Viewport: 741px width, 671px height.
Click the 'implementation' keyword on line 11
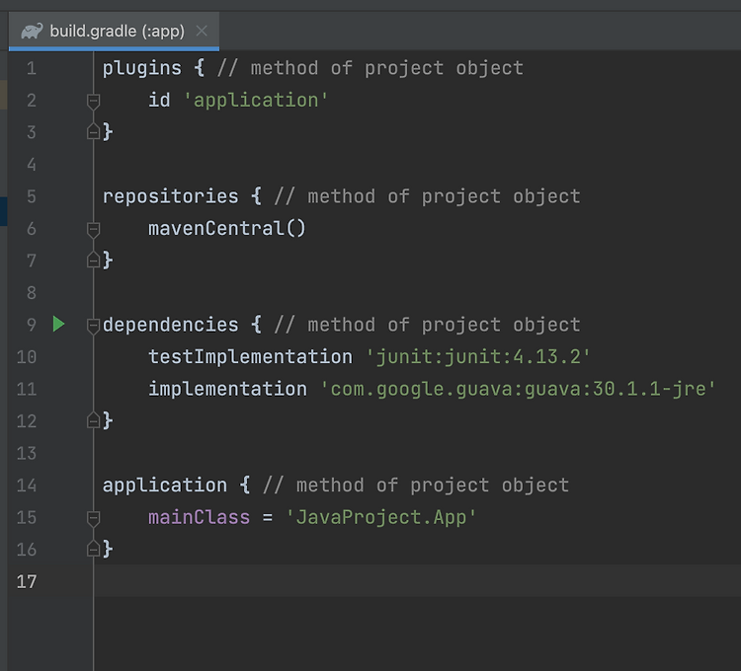(228, 389)
